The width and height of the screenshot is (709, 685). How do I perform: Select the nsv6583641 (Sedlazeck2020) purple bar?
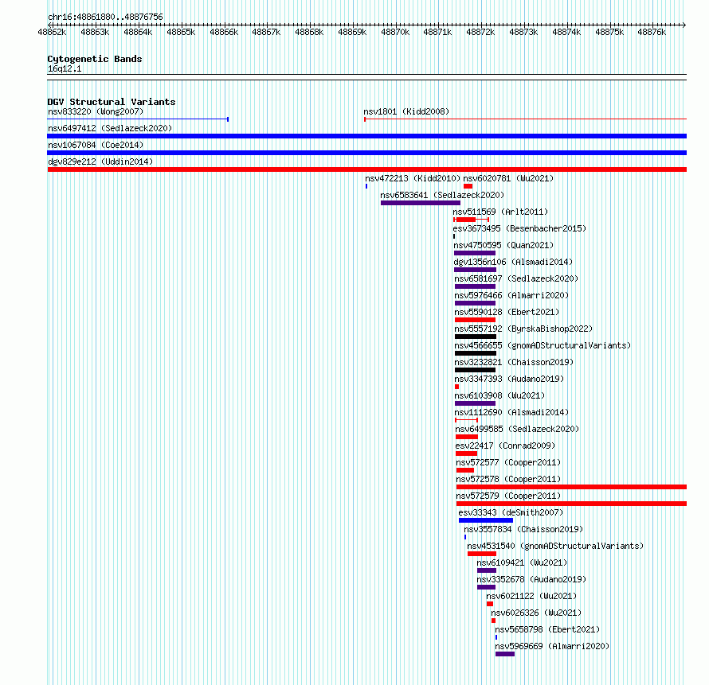pyautogui.click(x=421, y=203)
